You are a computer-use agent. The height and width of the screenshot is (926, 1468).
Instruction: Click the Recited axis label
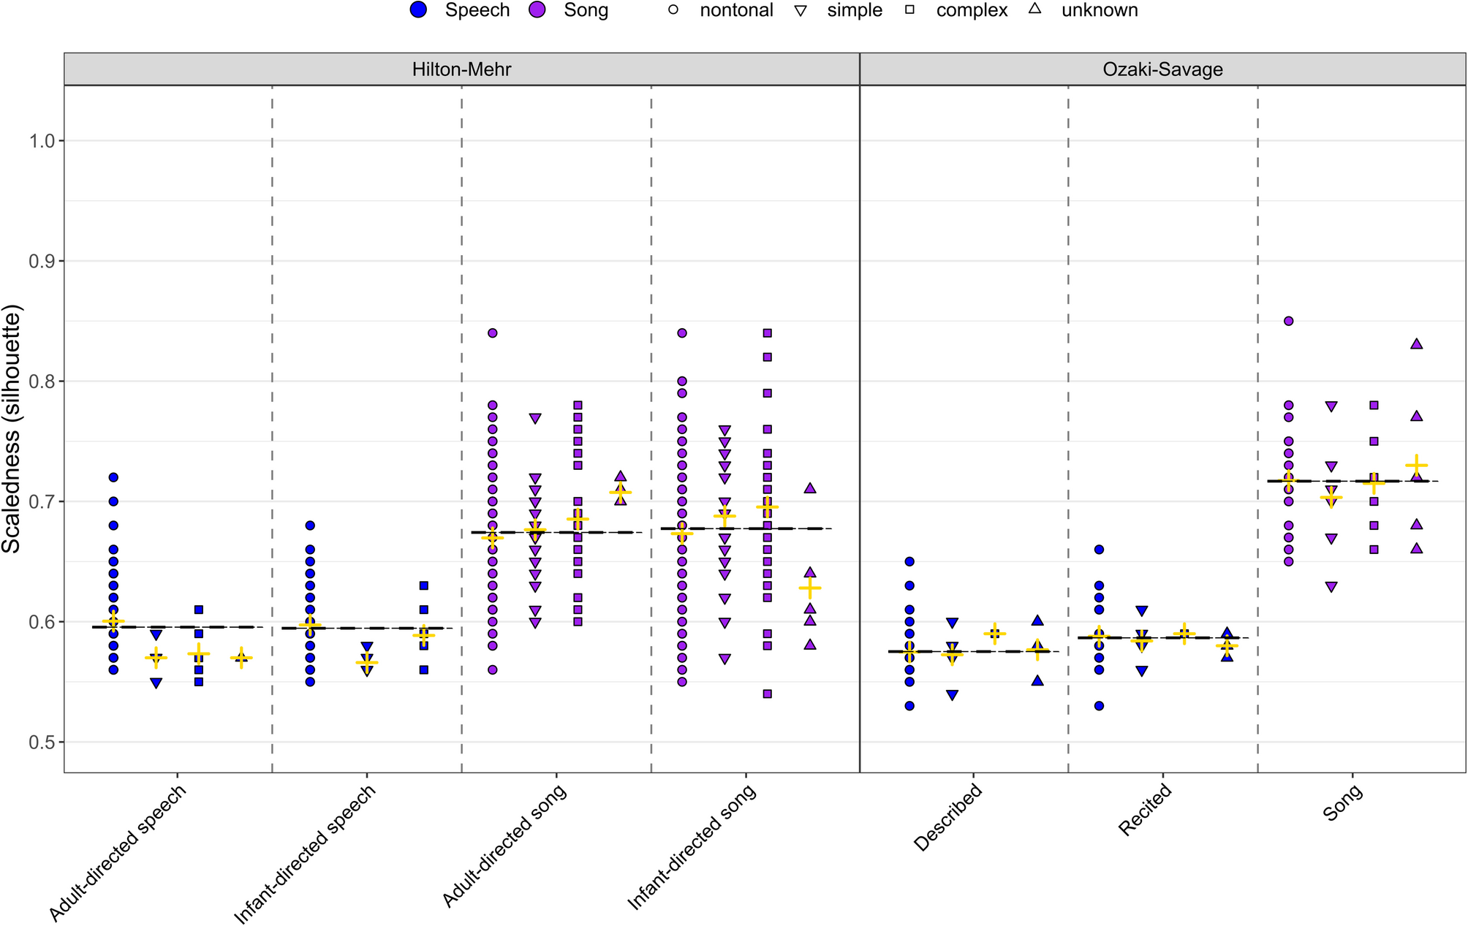tap(1145, 809)
